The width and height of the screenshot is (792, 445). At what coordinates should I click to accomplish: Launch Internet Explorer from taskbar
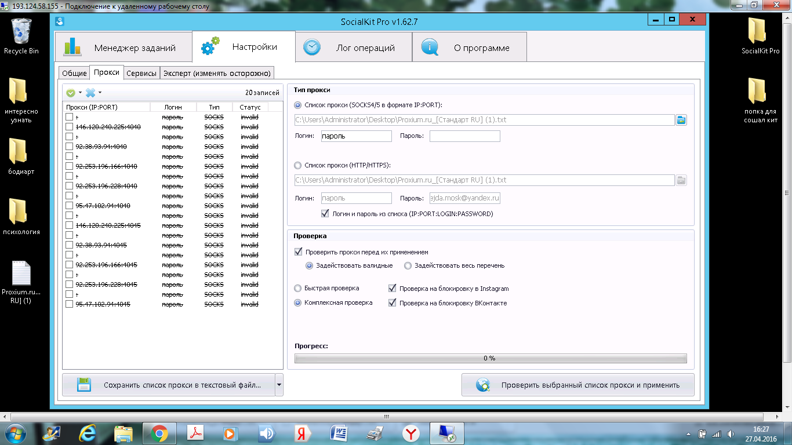tap(88, 433)
